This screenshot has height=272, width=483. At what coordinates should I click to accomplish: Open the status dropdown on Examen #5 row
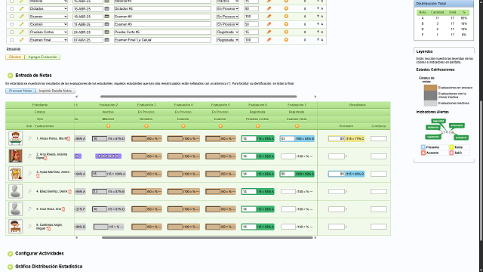pyautogui.click(x=227, y=24)
